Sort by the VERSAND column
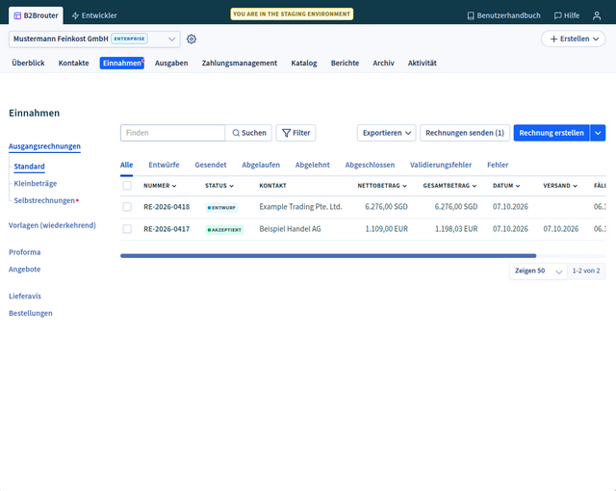616x491 pixels. click(560, 186)
